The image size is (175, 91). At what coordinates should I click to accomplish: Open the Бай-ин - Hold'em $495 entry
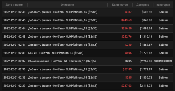click(87, 53)
